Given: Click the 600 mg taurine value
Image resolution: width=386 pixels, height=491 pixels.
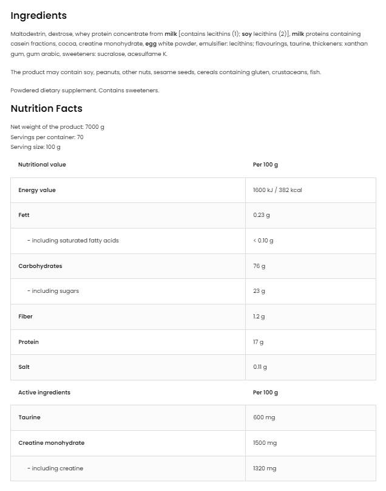Looking at the screenshot, I should coord(263,417).
